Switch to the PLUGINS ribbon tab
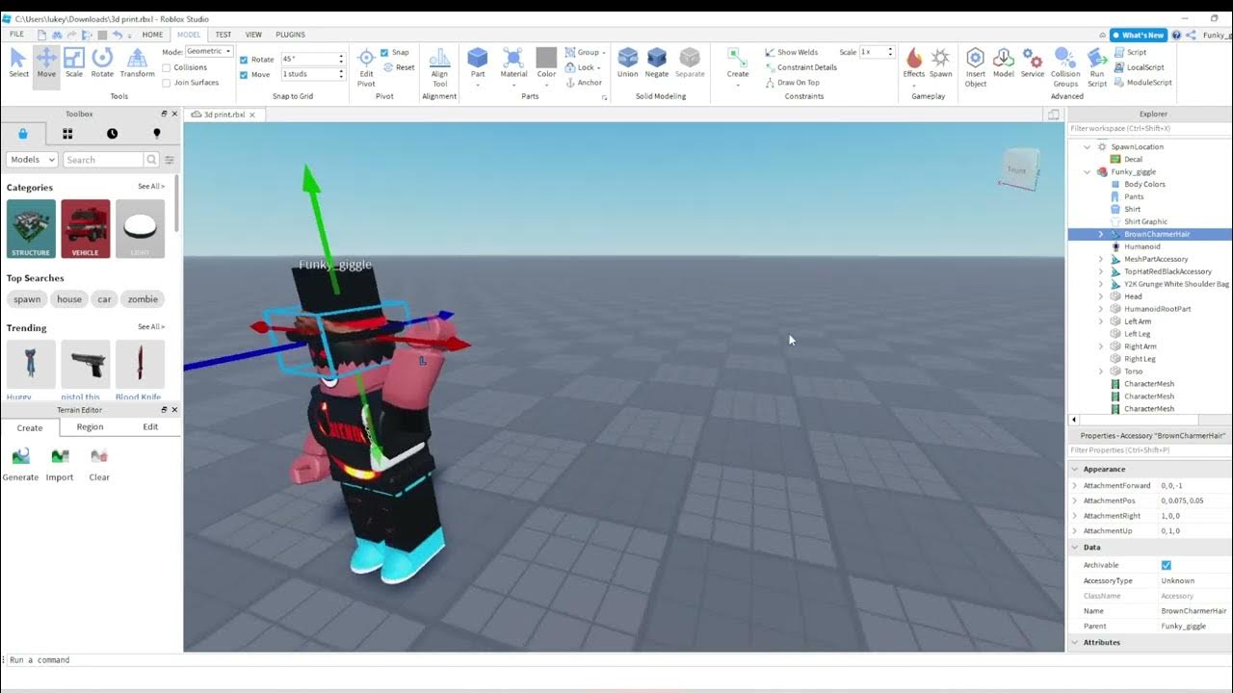 click(290, 35)
